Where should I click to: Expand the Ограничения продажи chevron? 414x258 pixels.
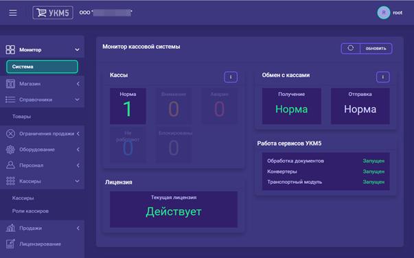pyautogui.click(x=78, y=134)
